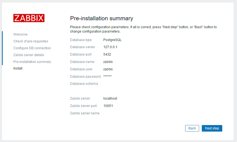Click the masked database password value
Image resolution: width=237 pixels, height=142 pixels.
107,76
